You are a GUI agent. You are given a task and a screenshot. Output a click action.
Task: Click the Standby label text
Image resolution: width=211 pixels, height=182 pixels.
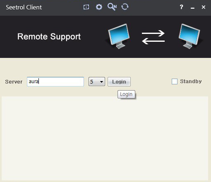click(x=191, y=81)
